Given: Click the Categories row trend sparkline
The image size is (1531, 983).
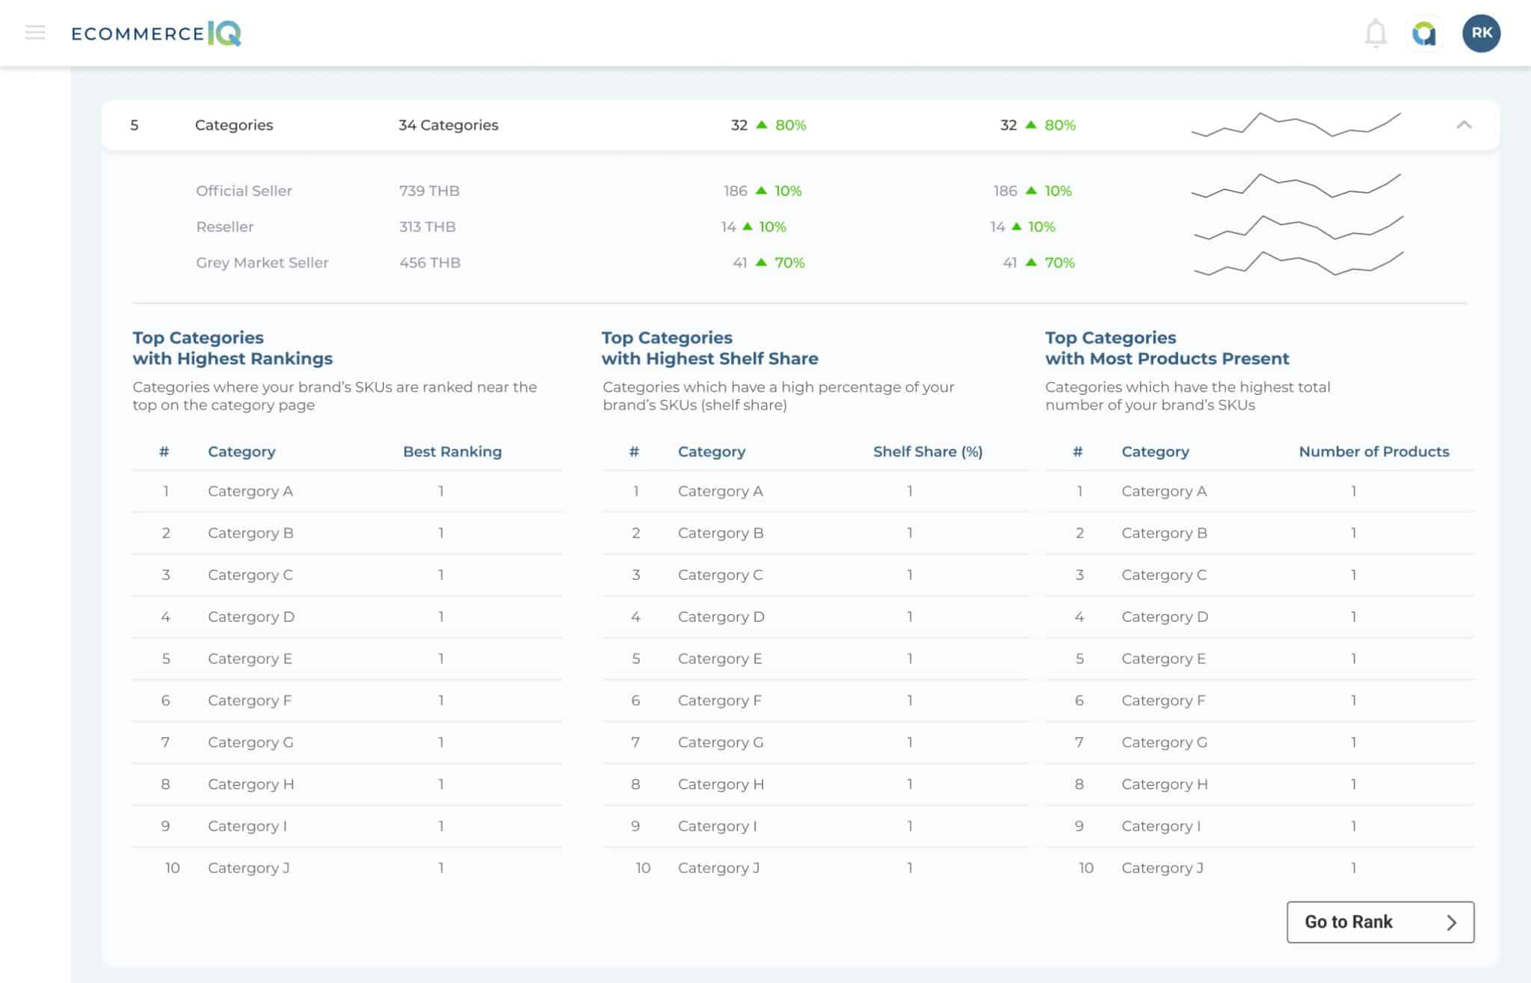Looking at the screenshot, I should coord(1296,125).
